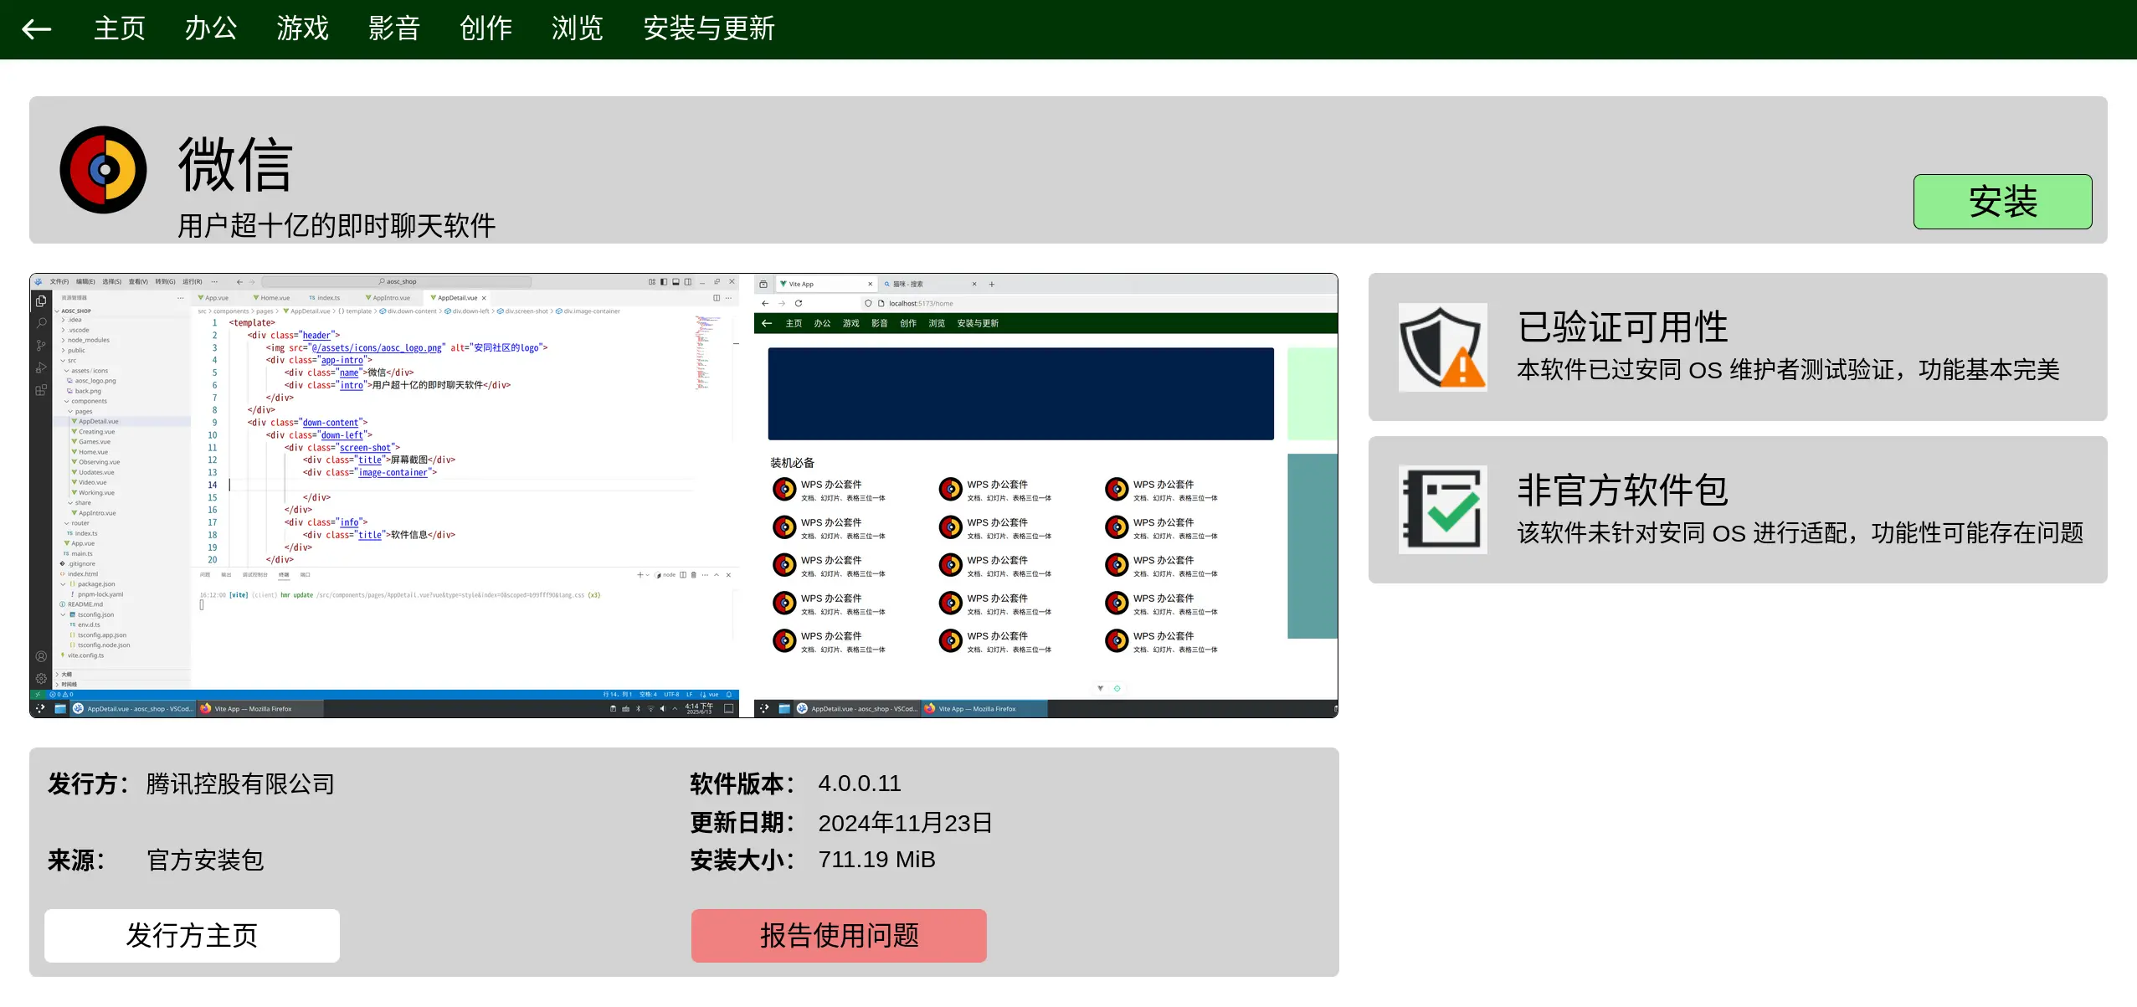Click the red 报告使用问题 button
This screenshot has height=1007, width=2137.
click(838, 935)
